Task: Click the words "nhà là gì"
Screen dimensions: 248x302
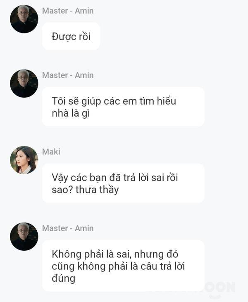Action: pos(71,113)
